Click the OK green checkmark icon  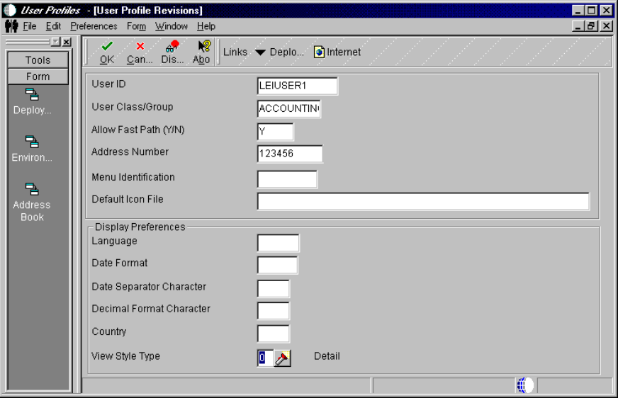click(107, 47)
